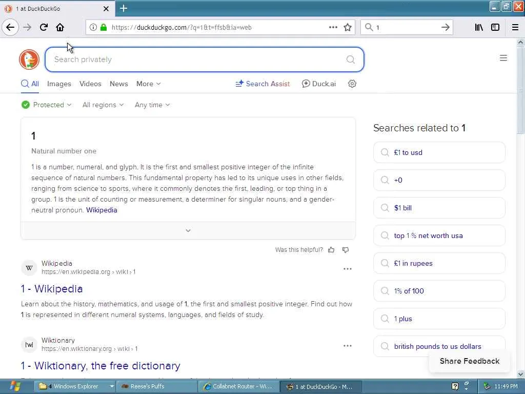Image resolution: width=525 pixels, height=394 pixels.
Task: Open the Windows Start button
Action: pos(14,386)
